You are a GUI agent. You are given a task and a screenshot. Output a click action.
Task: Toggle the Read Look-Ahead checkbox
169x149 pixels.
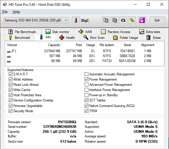tap(10, 85)
